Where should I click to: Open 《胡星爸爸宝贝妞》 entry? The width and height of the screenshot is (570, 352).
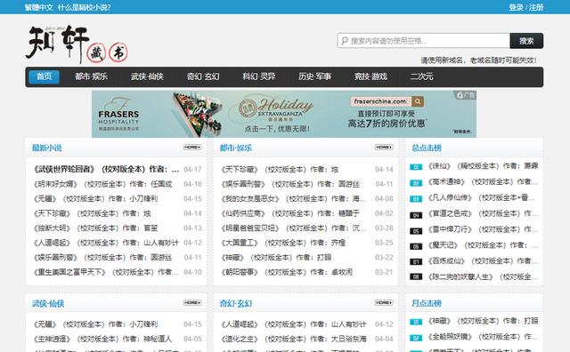pyautogui.click(x=294, y=228)
